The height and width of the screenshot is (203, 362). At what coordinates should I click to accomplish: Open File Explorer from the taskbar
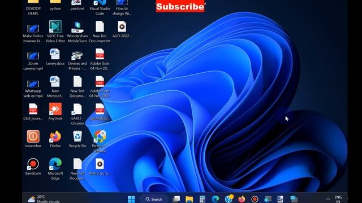click(x=189, y=199)
